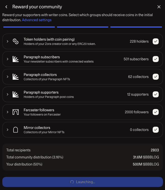
Task: Open Advanced settings link
Action: tap(37, 20)
